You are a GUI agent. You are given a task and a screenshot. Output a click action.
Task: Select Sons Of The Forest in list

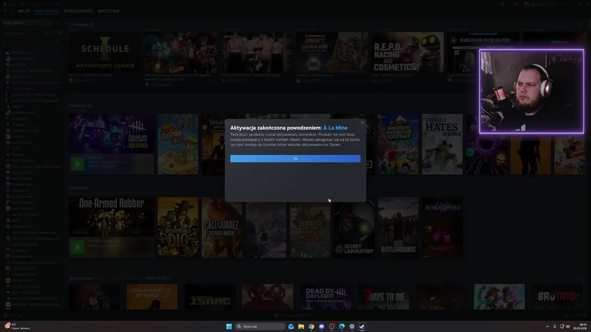25,214
